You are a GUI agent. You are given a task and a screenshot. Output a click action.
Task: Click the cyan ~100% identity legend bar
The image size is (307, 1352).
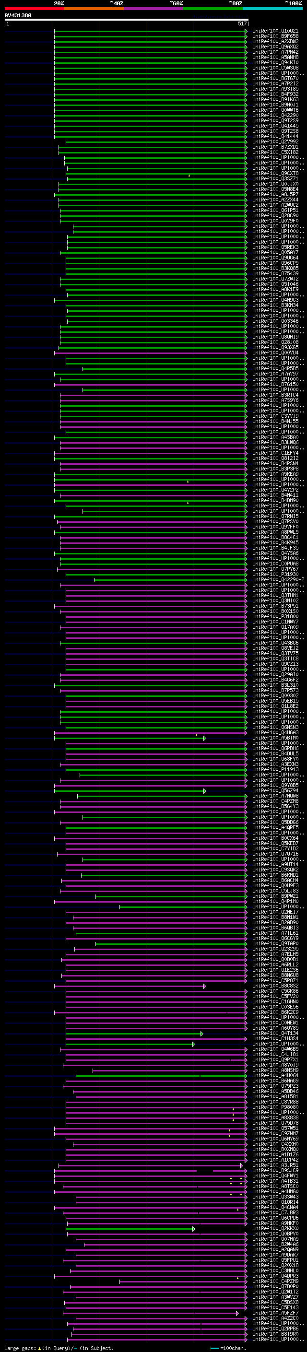pyautogui.click(x=272, y=9)
